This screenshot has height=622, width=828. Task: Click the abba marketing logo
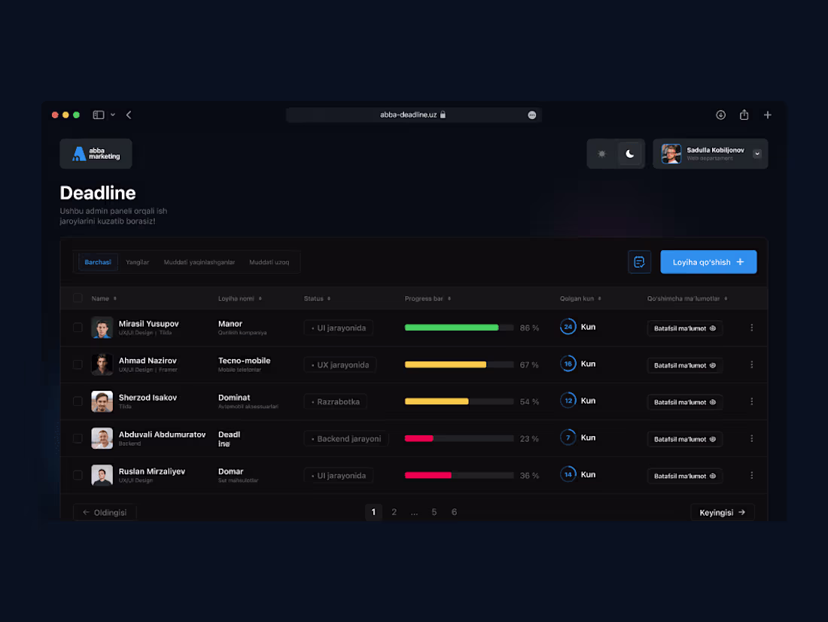pyautogui.click(x=96, y=153)
